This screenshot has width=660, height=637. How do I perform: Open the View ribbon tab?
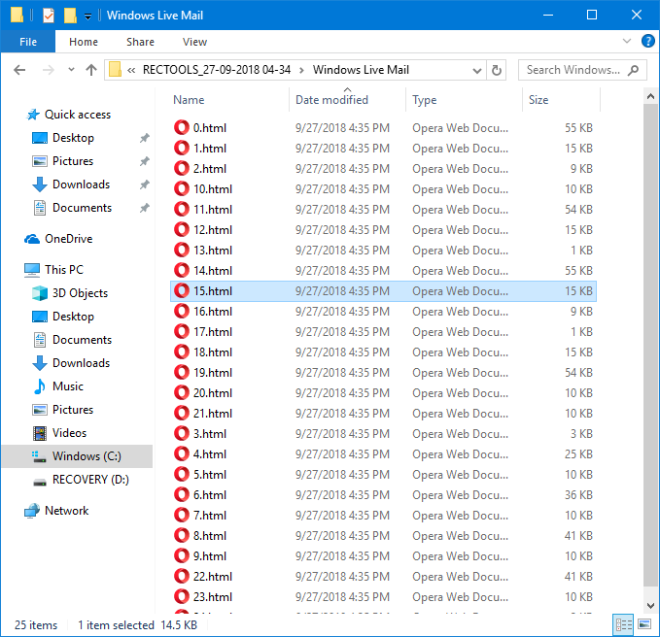pos(194,42)
